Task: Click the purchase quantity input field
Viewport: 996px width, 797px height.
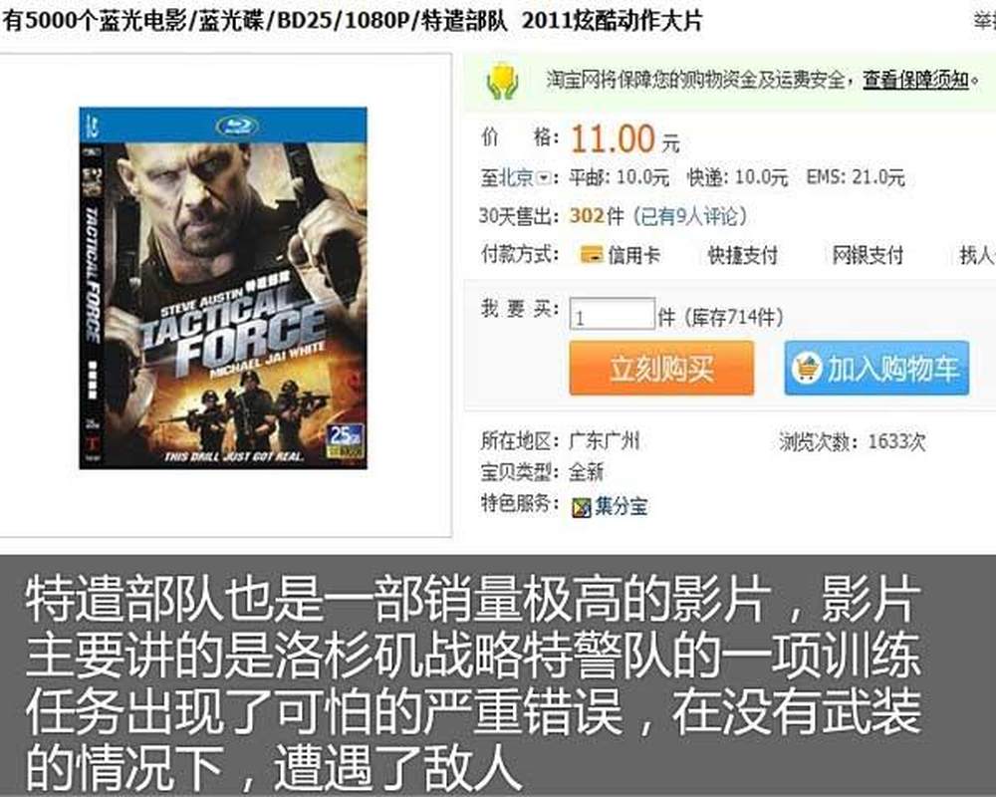Action: click(612, 314)
